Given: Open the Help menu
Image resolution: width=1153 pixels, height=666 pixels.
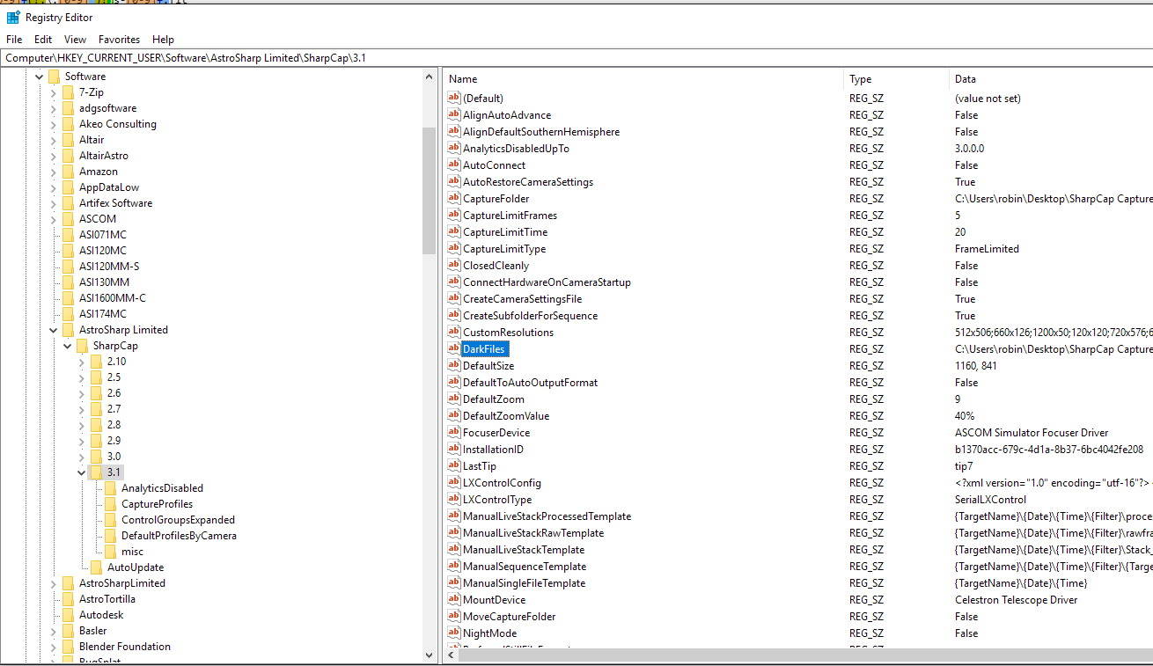Looking at the screenshot, I should 163,40.
